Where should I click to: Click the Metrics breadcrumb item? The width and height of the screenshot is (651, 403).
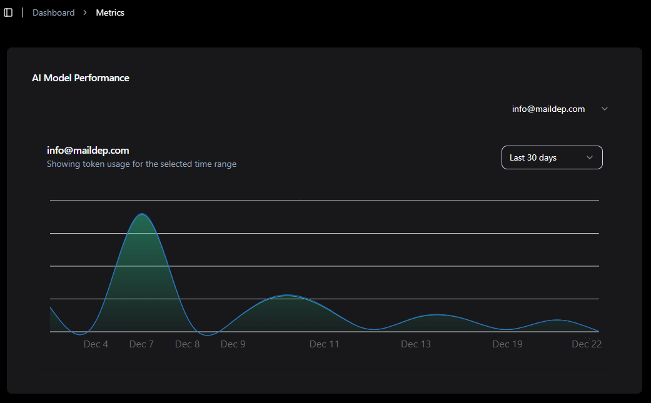coord(110,13)
